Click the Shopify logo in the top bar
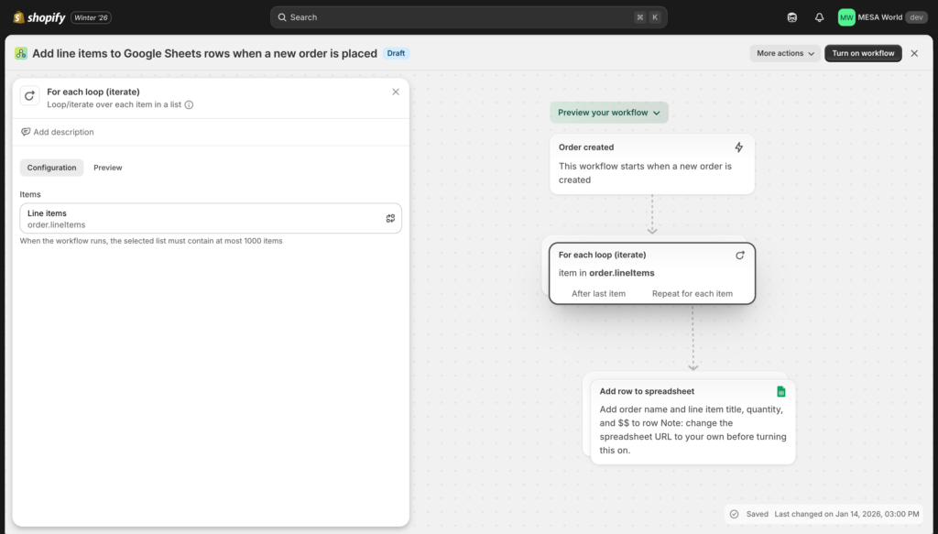 39,16
